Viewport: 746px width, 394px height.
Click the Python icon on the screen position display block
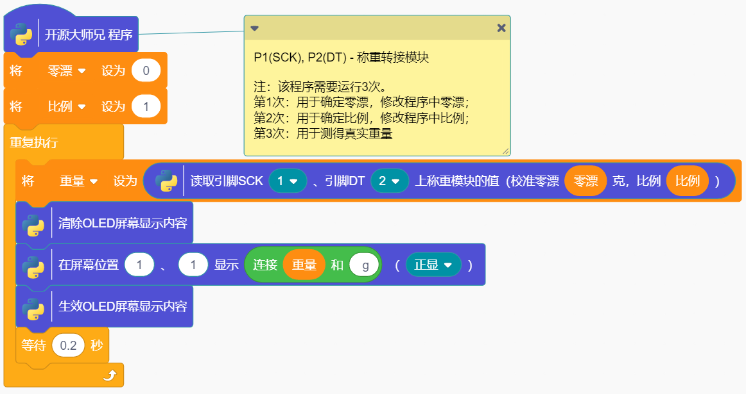(34, 264)
